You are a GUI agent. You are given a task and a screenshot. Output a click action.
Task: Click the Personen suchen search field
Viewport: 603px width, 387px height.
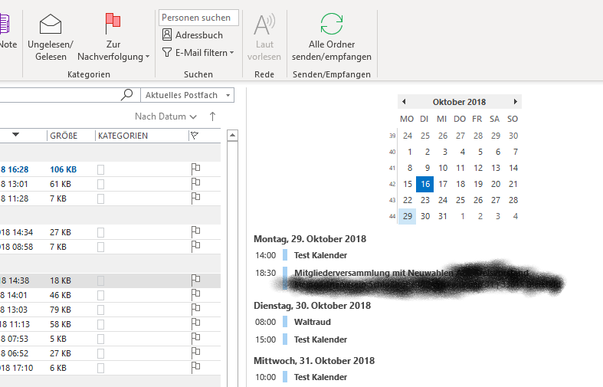point(198,18)
